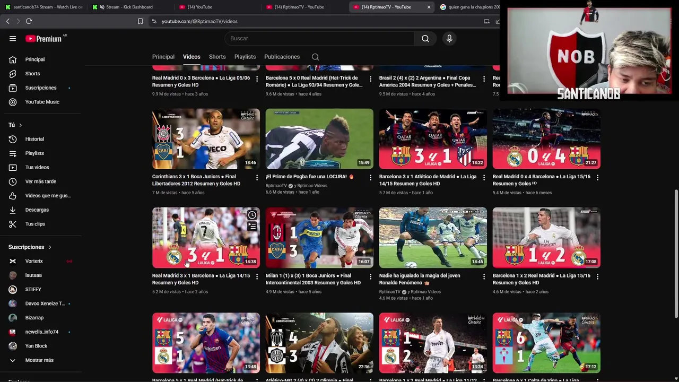679x382 pixels.
Task: Open the Playlists channel tab
Action: coord(245,57)
